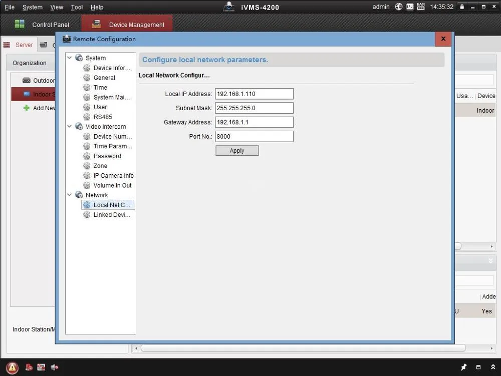The width and height of the screenshot is (501, 376).
Task: Click the gear icon beside RS485
Action: [87, 117]
